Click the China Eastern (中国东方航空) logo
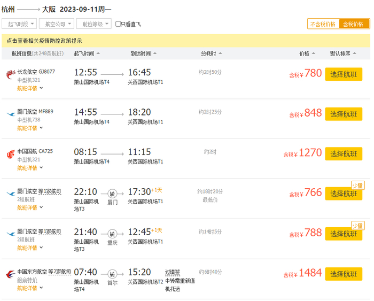 click(11, 274)
